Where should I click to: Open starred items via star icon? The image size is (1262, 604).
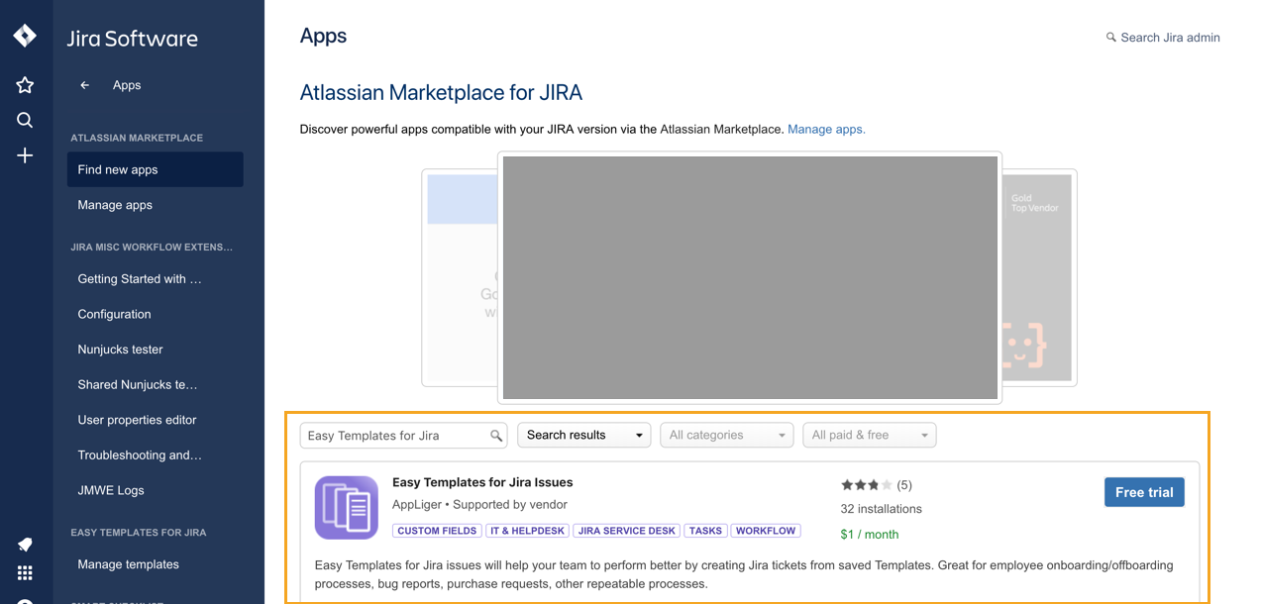click(25, 85)
